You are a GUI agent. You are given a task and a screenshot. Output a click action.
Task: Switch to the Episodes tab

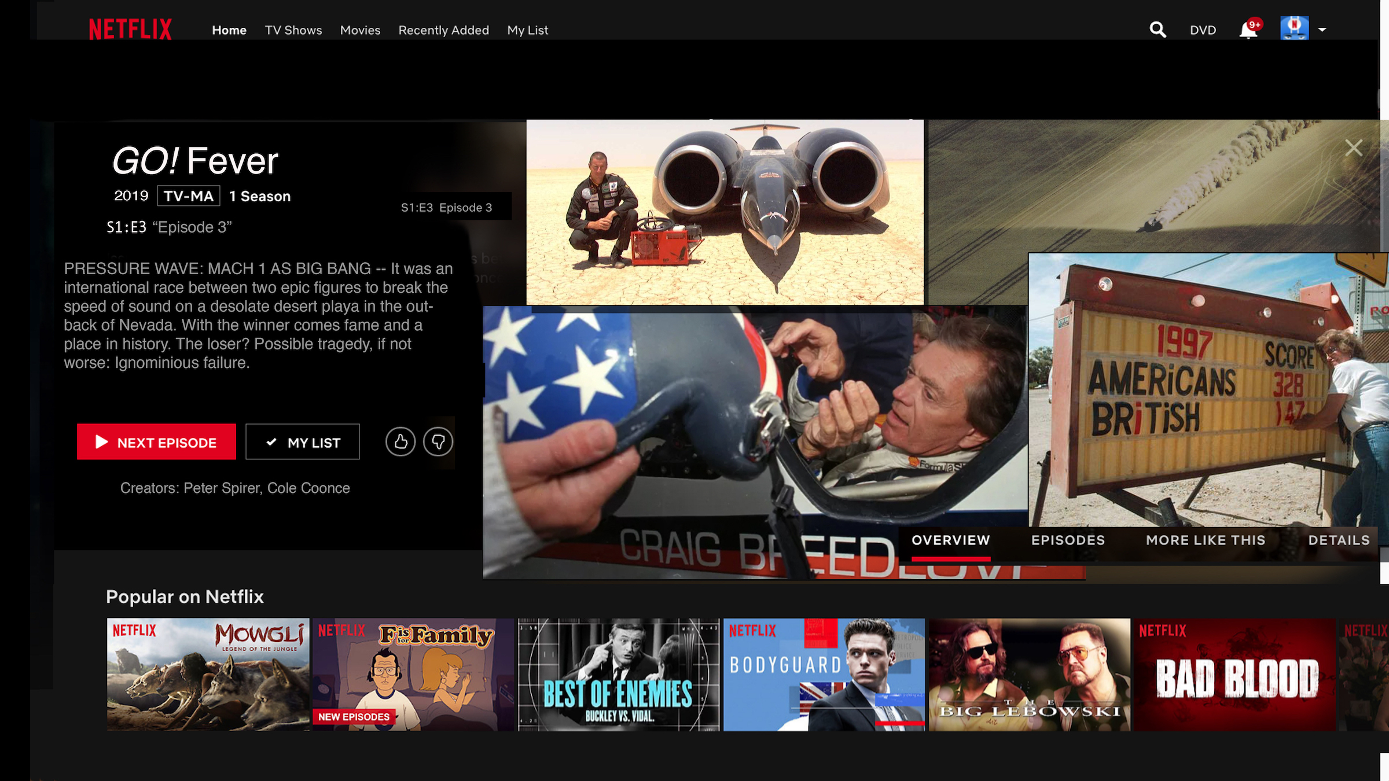click(1068, 540)
